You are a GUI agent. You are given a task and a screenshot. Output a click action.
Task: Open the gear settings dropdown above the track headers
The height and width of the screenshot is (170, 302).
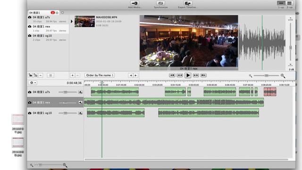33,83
